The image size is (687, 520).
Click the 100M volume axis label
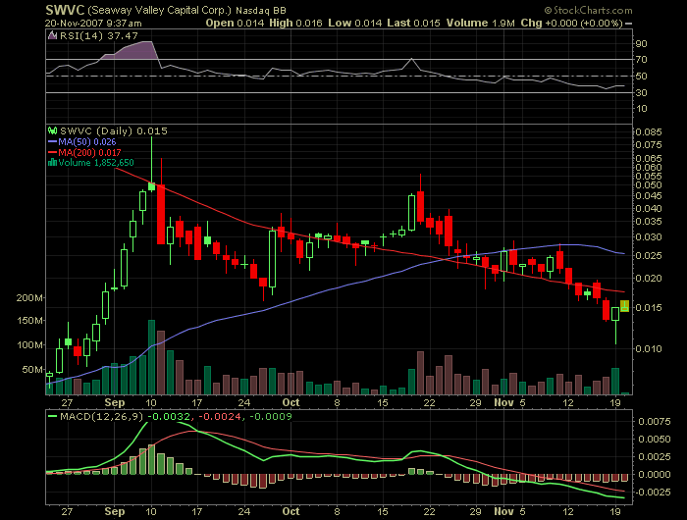[x=29, y=345]
